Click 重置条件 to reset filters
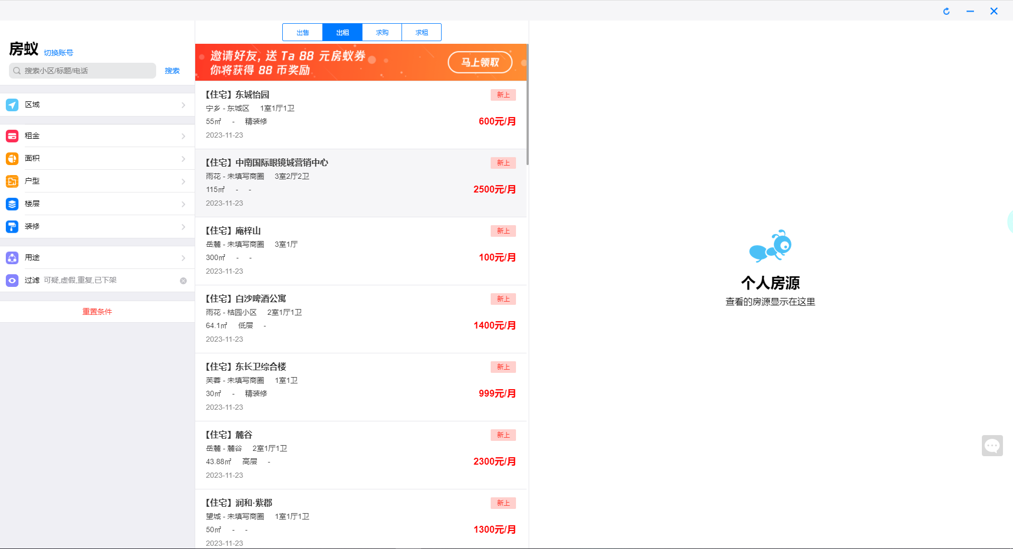1013x549 pixels. point(97,312)
